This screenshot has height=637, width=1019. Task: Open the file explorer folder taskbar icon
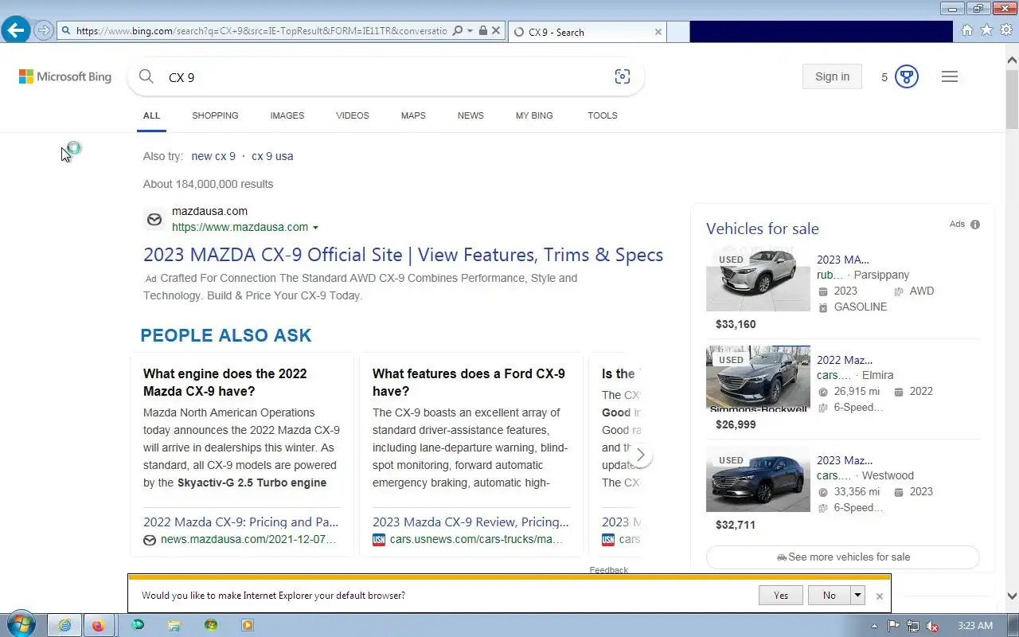[174, 625]
